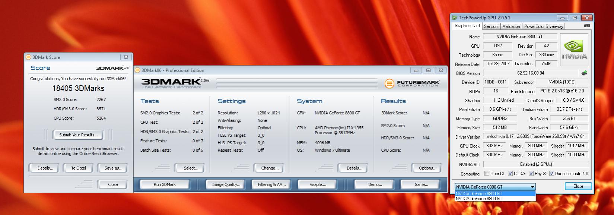Click the Bus Interface PCI-E field
The width and height of the screenshot is (614, 215).
point(562,91)
